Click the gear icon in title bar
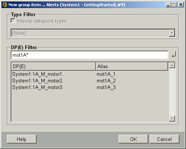 [5, 5]
